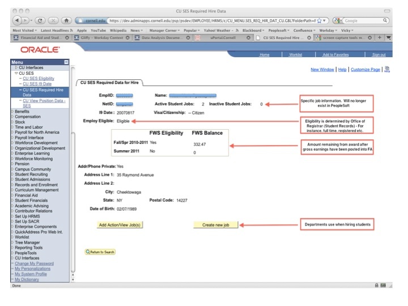Click the Wikipedia bookmark
This screenshot has width=408, height=306.
tap(118, 31)
